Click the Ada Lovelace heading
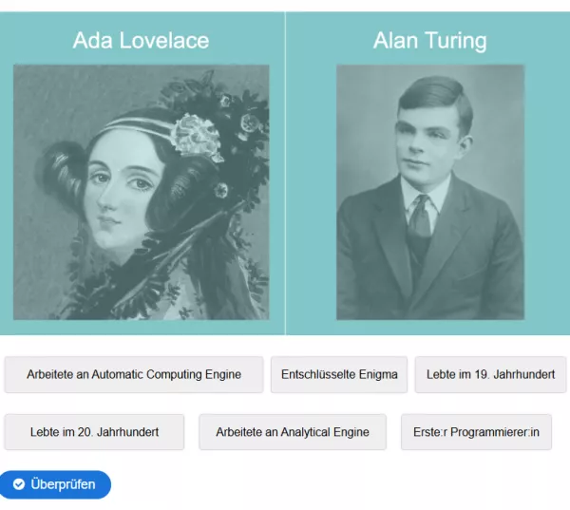The height and width of the screenshot is (510, 570). pyautogui.click(x=141, y=40)
